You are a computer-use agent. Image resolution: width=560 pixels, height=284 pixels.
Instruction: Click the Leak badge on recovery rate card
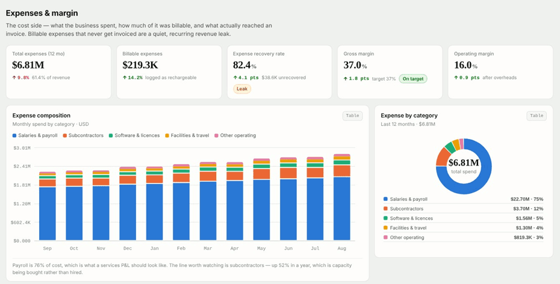tap(242, 89)
